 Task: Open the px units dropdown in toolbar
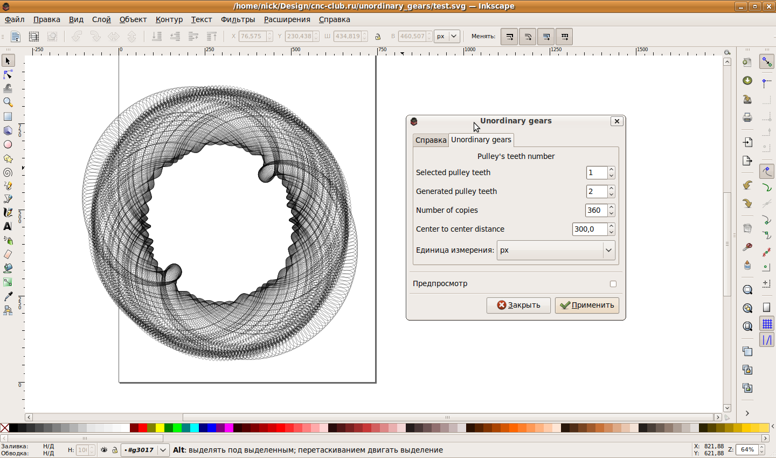coord(447,37)
